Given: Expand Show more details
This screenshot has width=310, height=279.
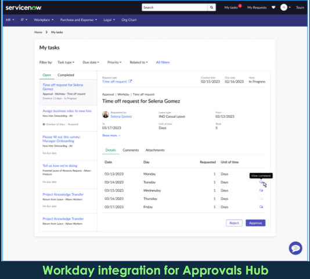Looking at the screenshot, I should pyautogui.click(x=111, y=135).
